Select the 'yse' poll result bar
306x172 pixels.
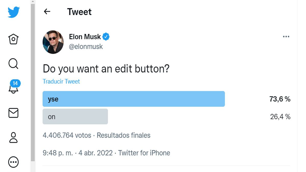coord(134,99)
